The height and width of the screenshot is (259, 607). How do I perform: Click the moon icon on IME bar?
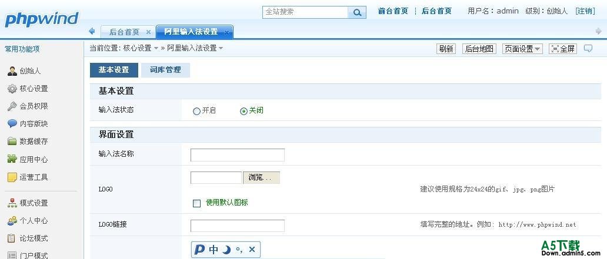[x=227, y=250]
